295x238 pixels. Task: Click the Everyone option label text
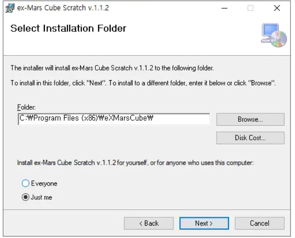pyautogui.click(x=44, y=184)
